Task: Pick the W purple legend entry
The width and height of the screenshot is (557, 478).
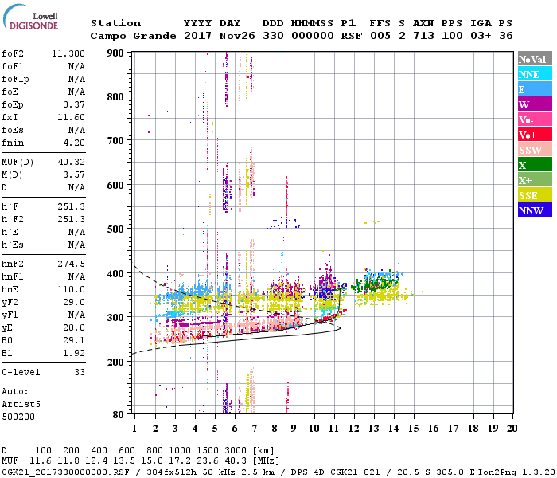Action: (534, 104)
